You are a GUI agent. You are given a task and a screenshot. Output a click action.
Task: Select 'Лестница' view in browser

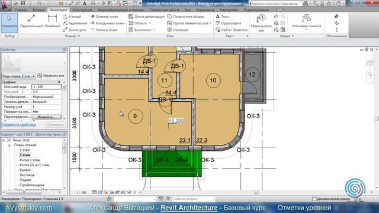click(27, 175)
